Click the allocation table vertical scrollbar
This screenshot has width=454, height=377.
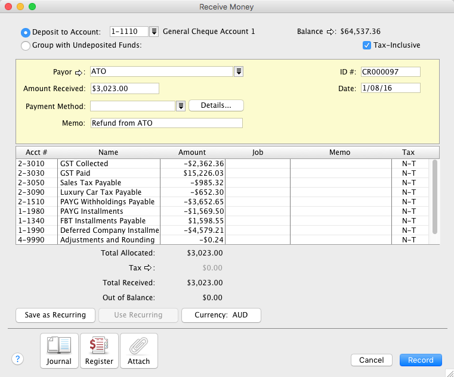pos(435,197)
